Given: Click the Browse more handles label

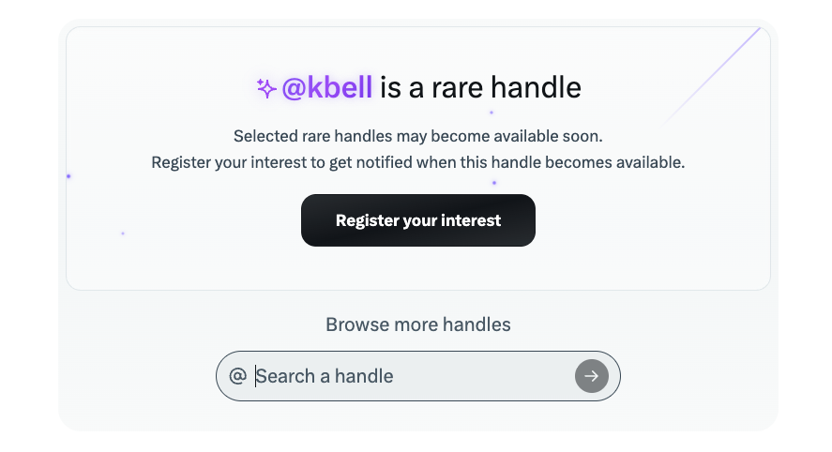Looking at the screenshot, I should pyautogui.click(x=417, y=324).
